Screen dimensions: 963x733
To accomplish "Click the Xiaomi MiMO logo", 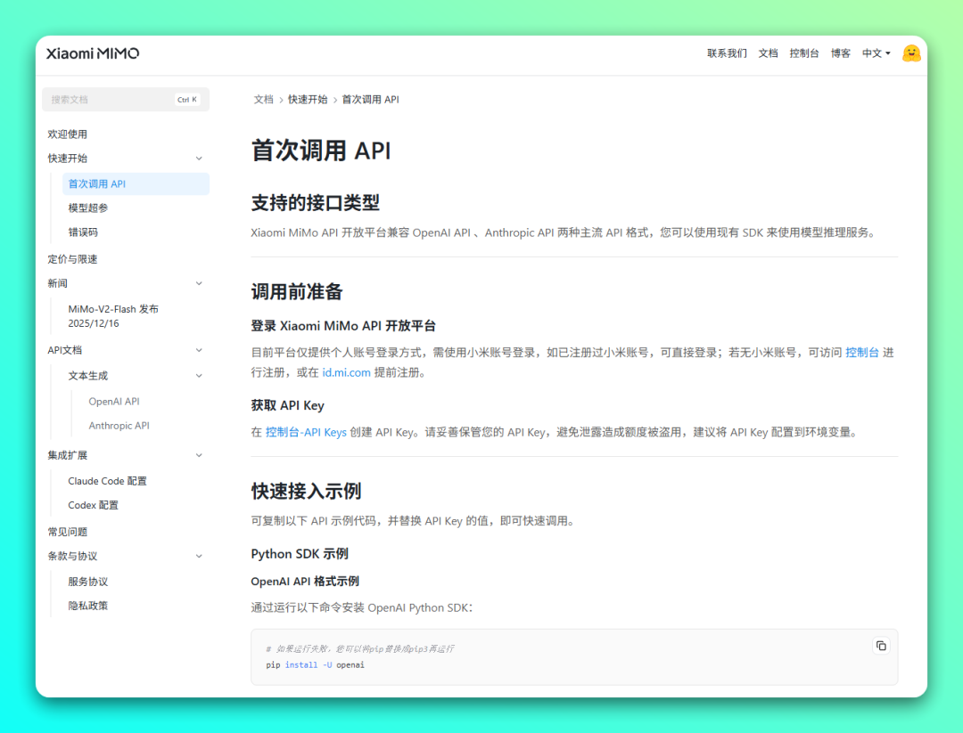I will (x=92, y=53).
